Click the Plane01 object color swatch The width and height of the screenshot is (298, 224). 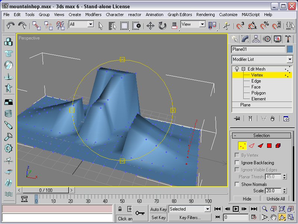(x=290, y=49)
